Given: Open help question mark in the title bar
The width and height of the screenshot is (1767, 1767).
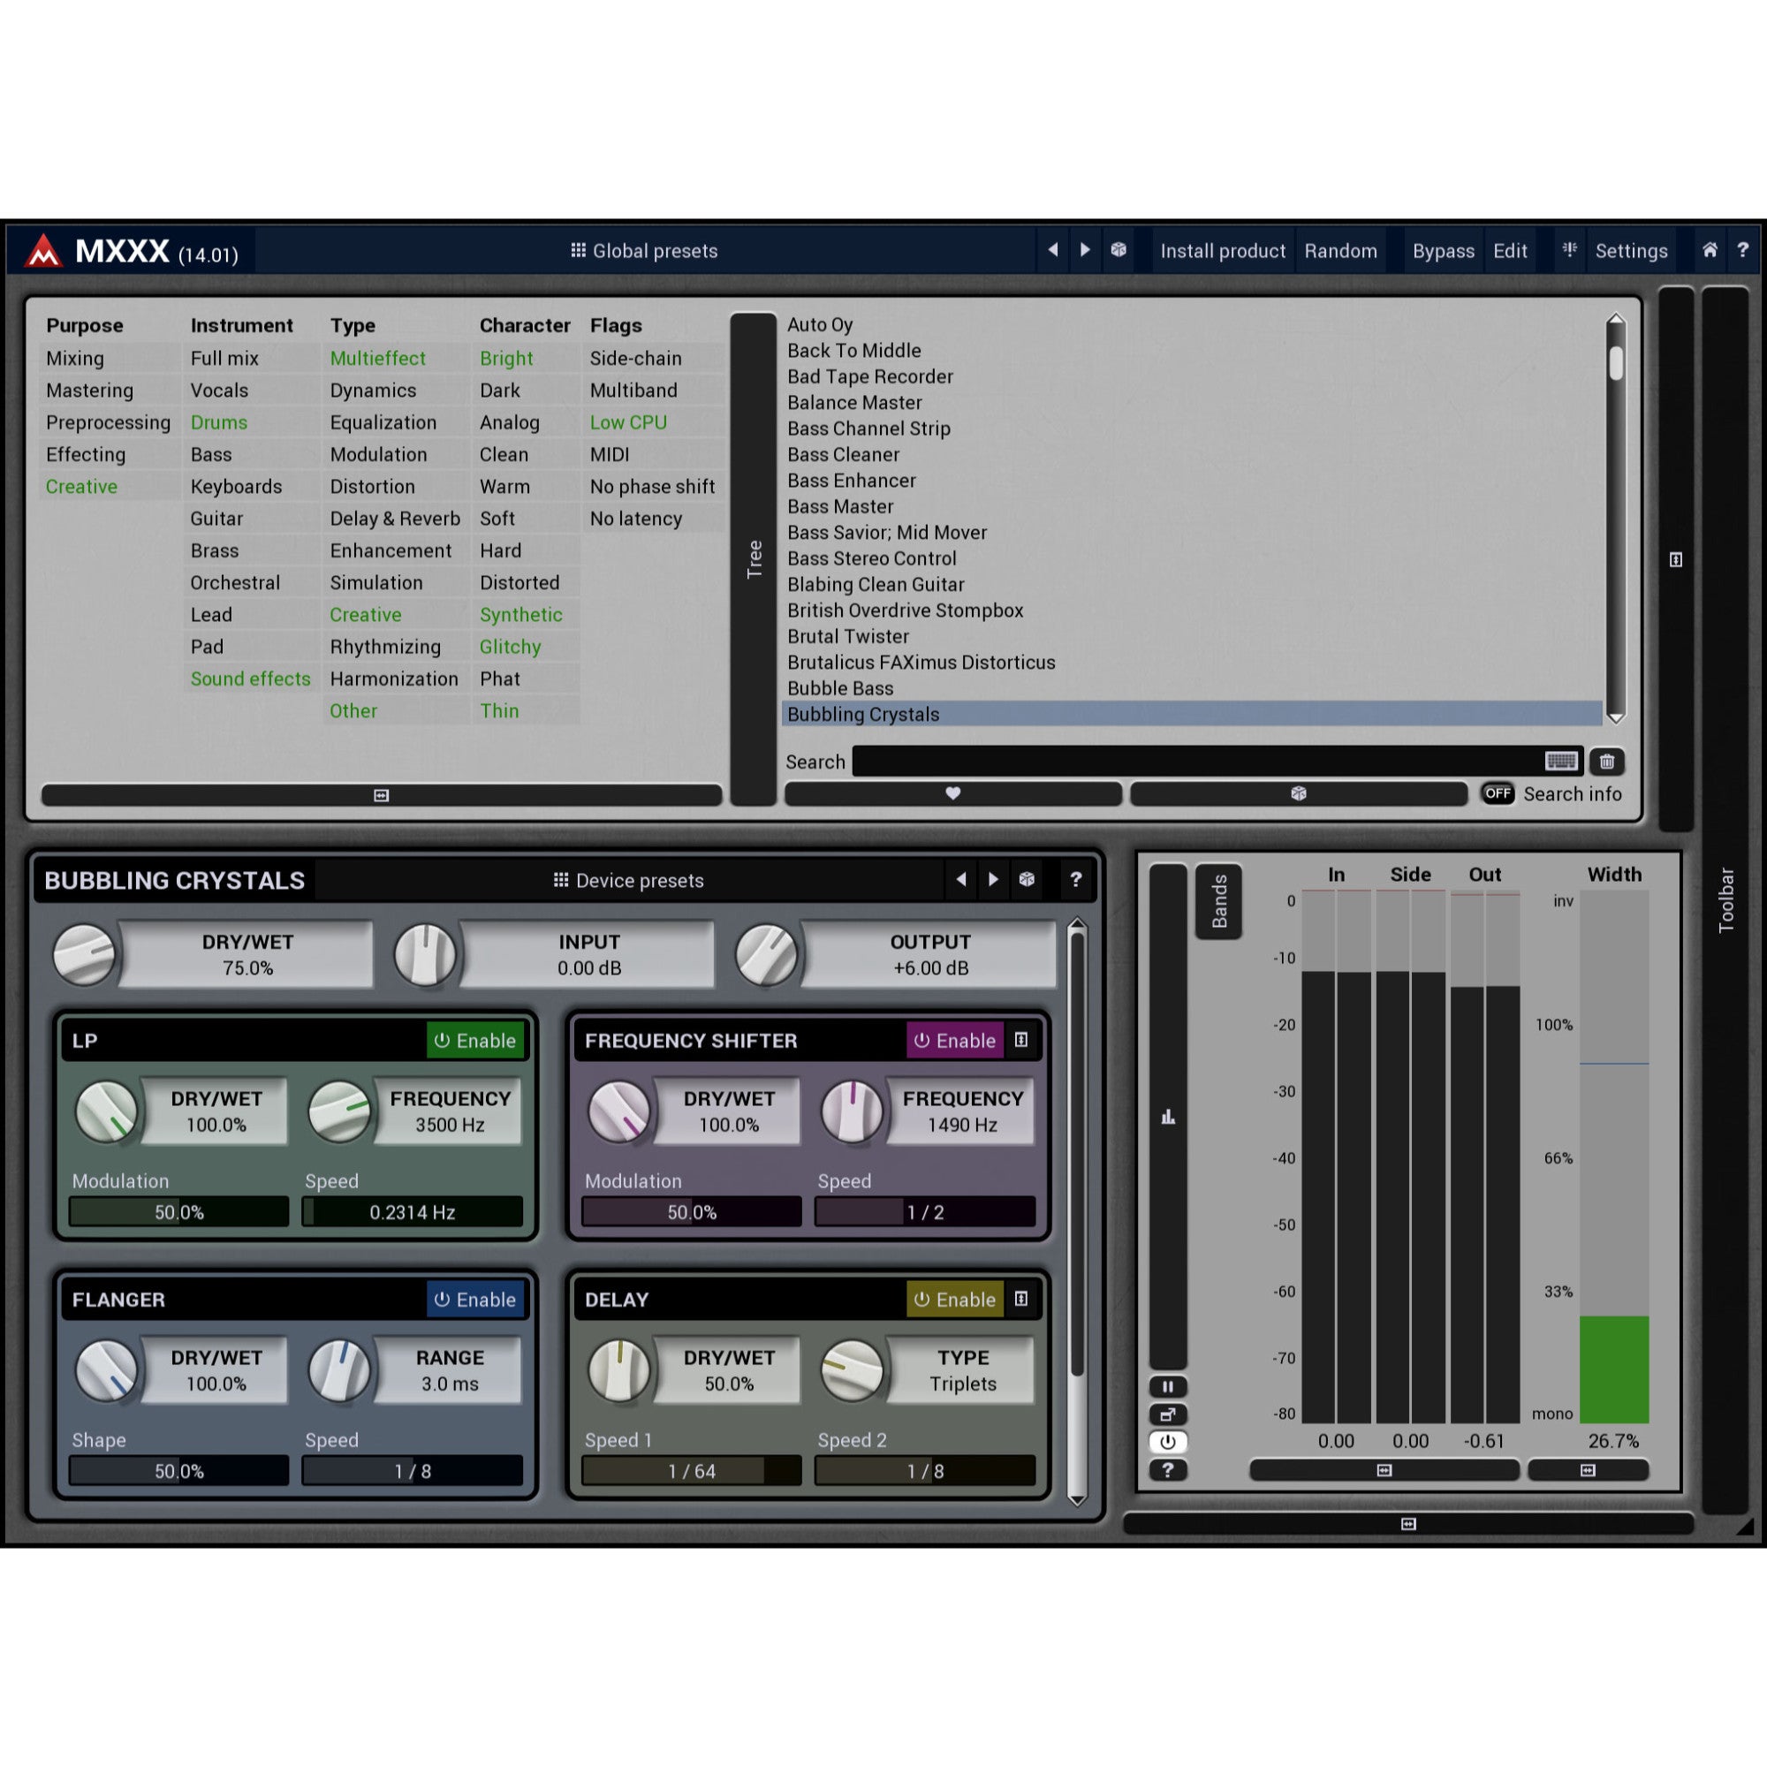Looking at the screenshot, I should pos(1742,250).
